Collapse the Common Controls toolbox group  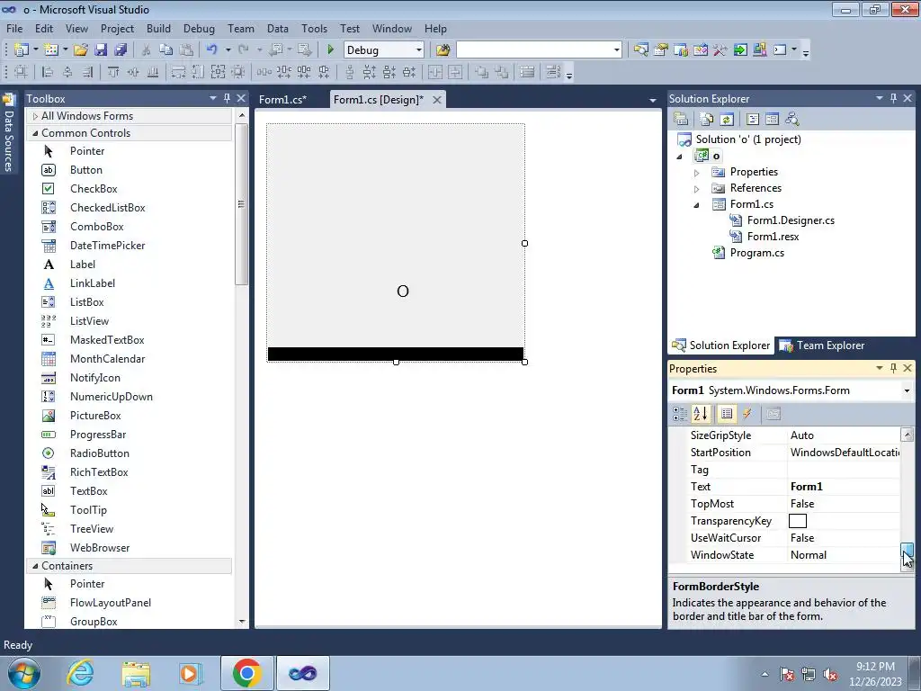tap(35, 133)
